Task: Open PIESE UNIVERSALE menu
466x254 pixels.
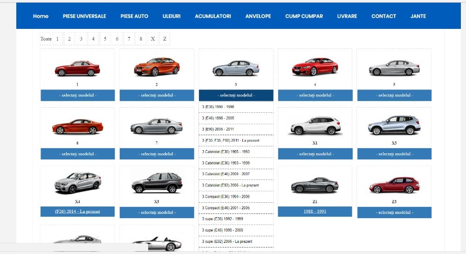Action: point(84,16)
